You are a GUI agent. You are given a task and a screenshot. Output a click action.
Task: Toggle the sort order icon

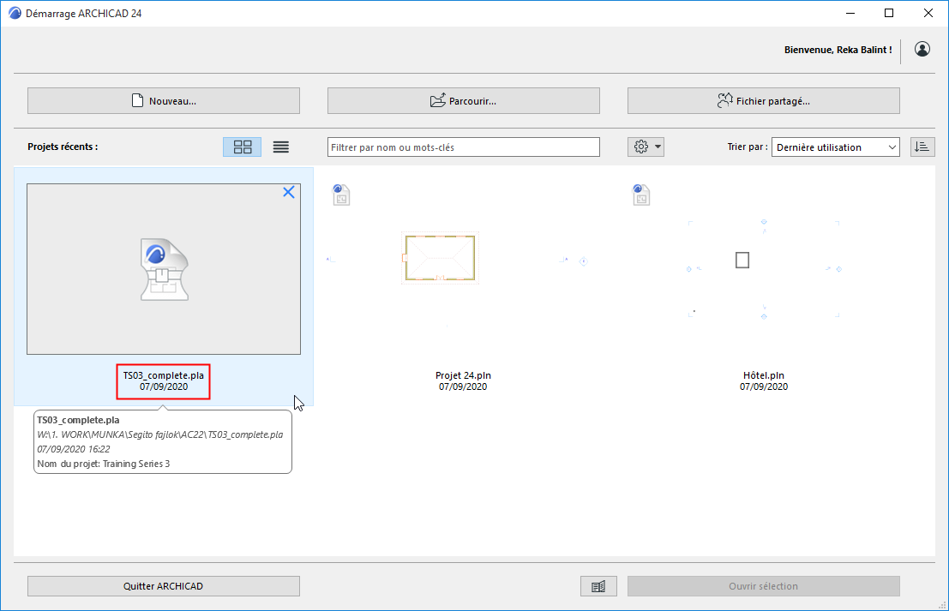922,147
